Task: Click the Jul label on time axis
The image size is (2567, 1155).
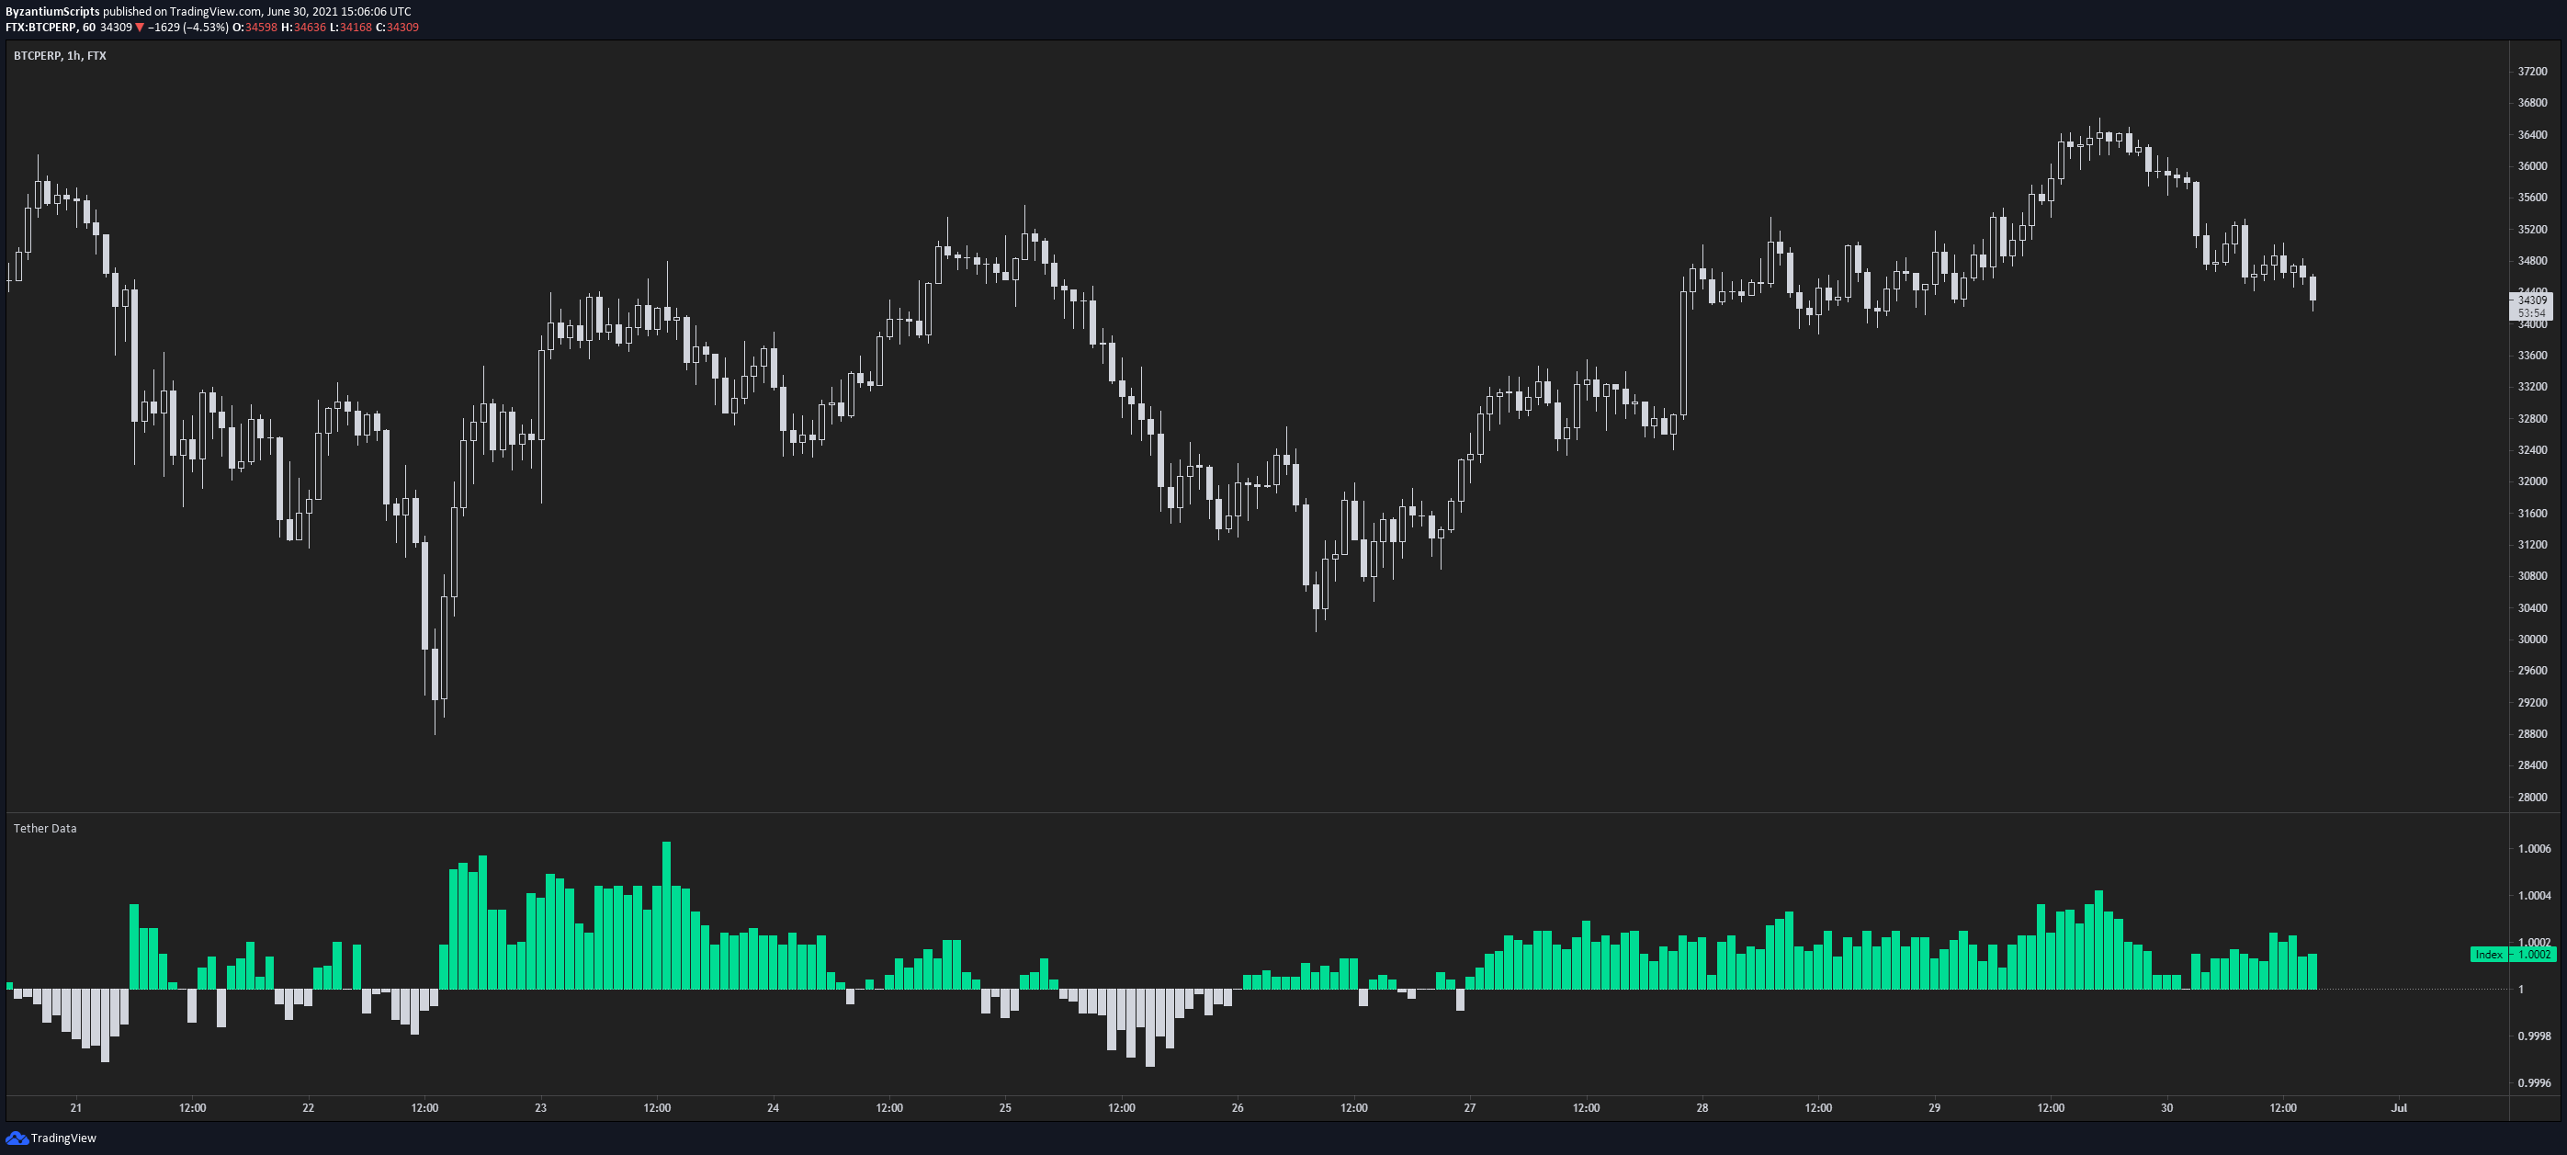Action: pyautogui.click(x=2399, y=1107)
